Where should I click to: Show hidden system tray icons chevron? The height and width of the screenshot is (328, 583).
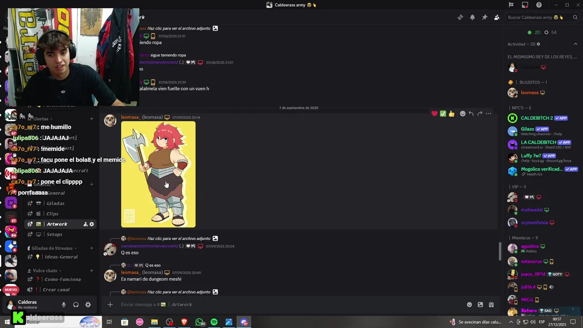[x=511, y=322]
